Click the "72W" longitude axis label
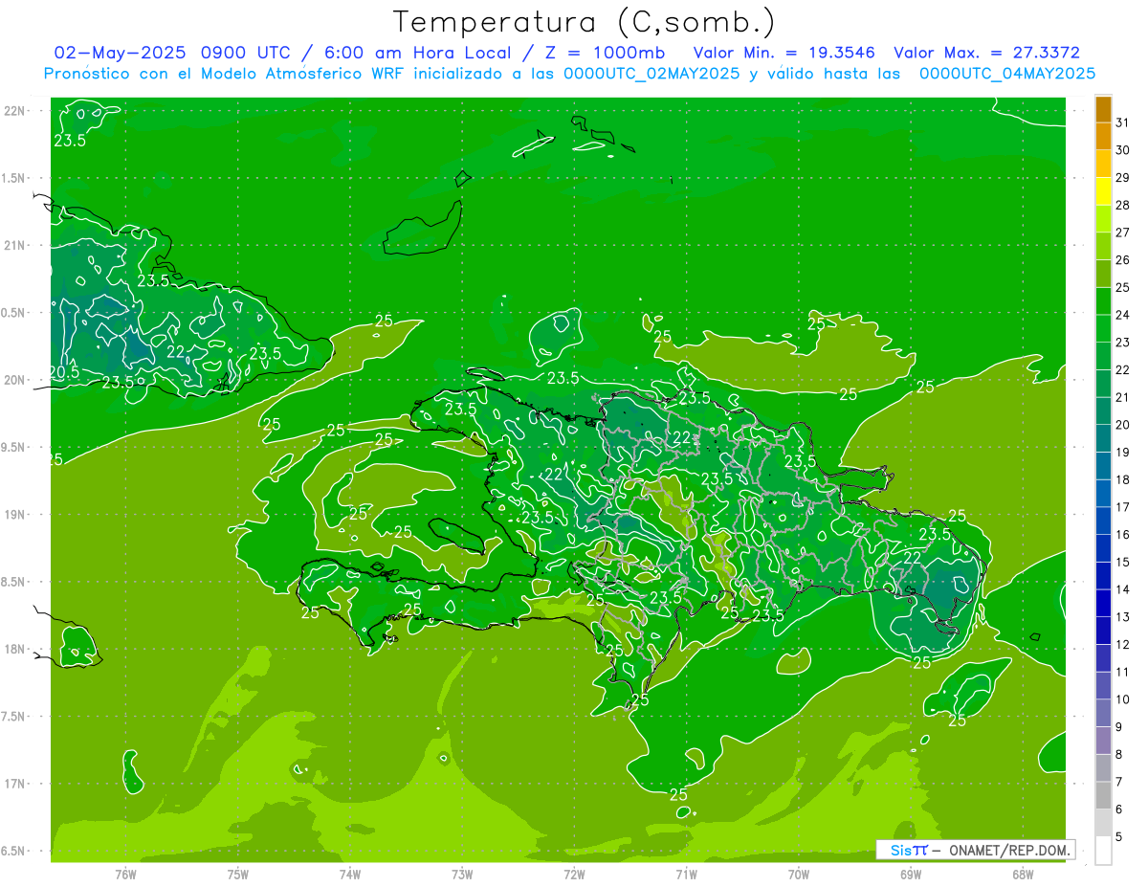The width and height of the screenshot is (1148, 887). pyautogui.click(x=574, y=874)
